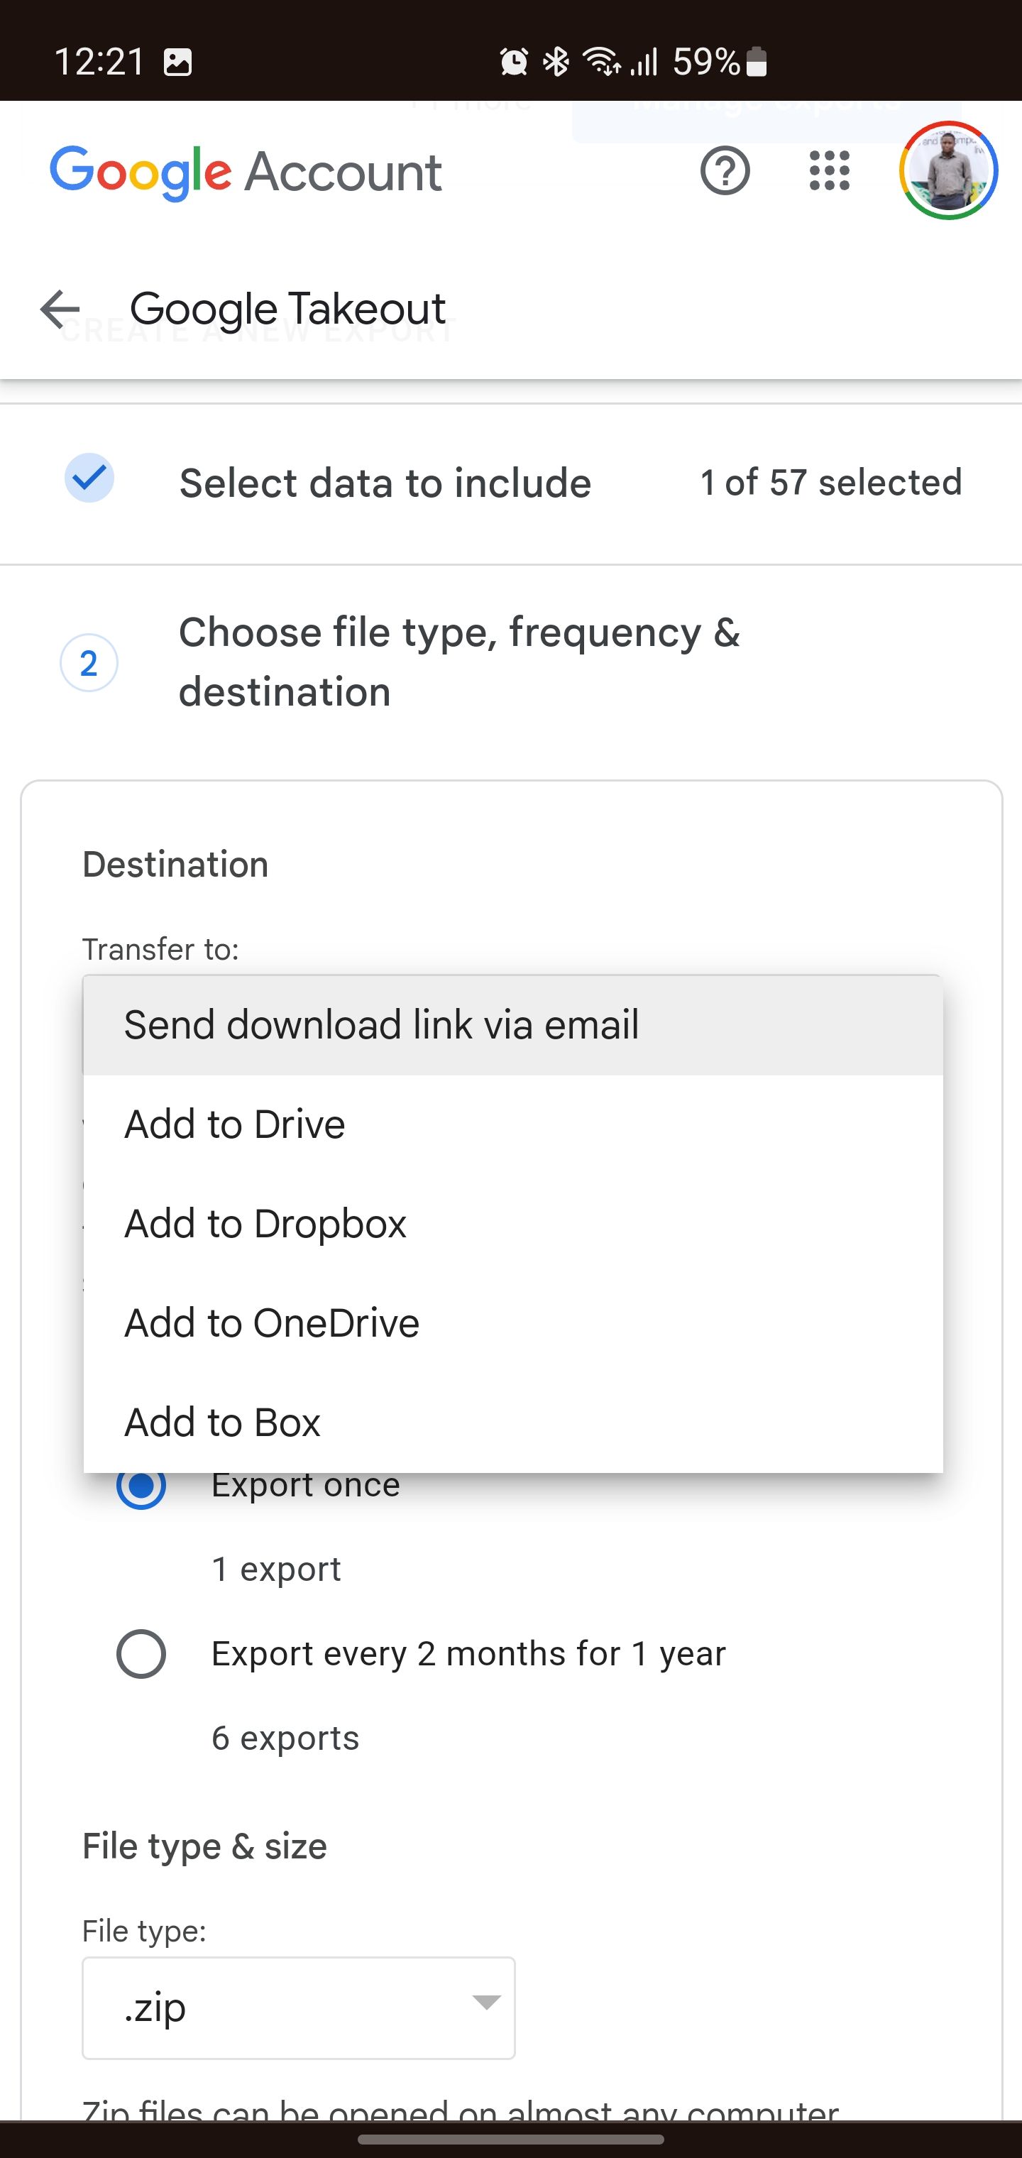The width and height of the screenshot is (1022, 2158).
Task: Select the Export once radio button
Action: click(141, 1485)
